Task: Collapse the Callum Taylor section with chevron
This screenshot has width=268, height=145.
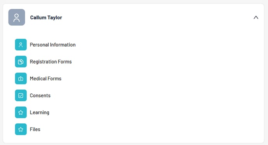Action: coord(256,17)
